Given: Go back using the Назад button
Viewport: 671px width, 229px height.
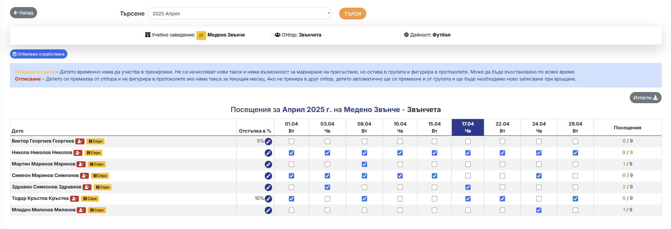Looking at the screenshot, I should (x=24, y=13).
